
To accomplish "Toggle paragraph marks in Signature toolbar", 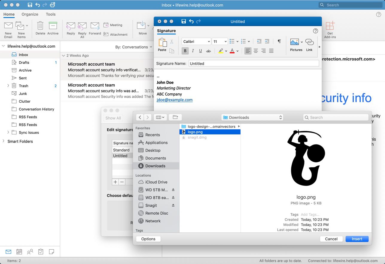I will coord(279,41).
